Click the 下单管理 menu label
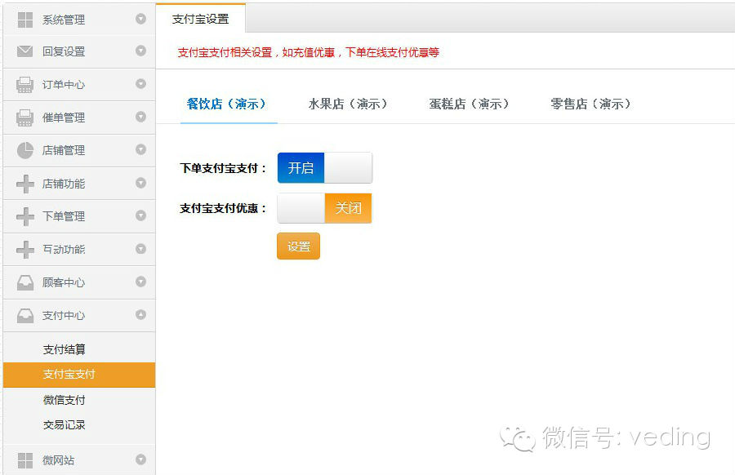This screenshot has width=735, height=475. pyautogui.click(x=64, y=216)
